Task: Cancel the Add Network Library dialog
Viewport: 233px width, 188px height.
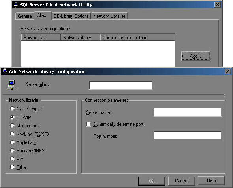Action: [181, 181]
